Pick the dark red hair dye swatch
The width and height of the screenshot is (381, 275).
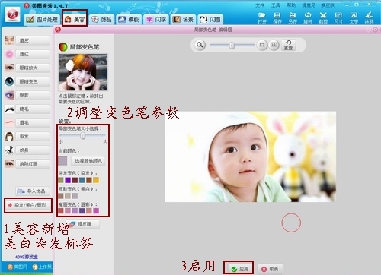point(75,180)
